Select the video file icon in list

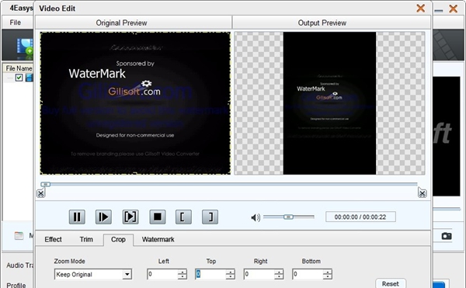(x=30, y=78)
